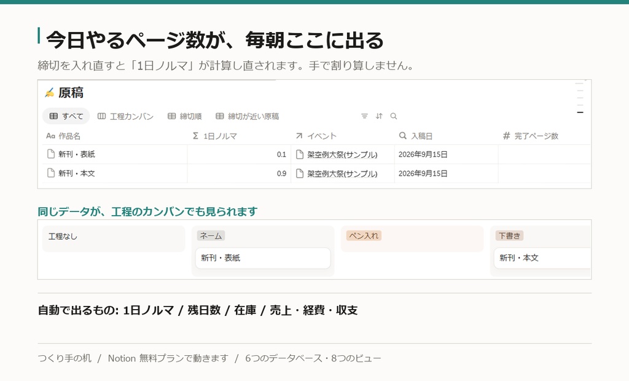
Task: Open 架空例大祭(サンプル) link in 新刊・表紙 row
Action: 342,155
